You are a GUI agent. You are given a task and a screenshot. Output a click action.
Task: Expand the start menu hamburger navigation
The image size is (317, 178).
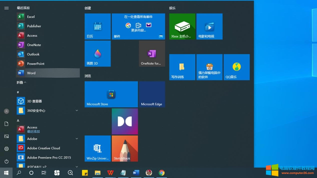coord(7,8)
